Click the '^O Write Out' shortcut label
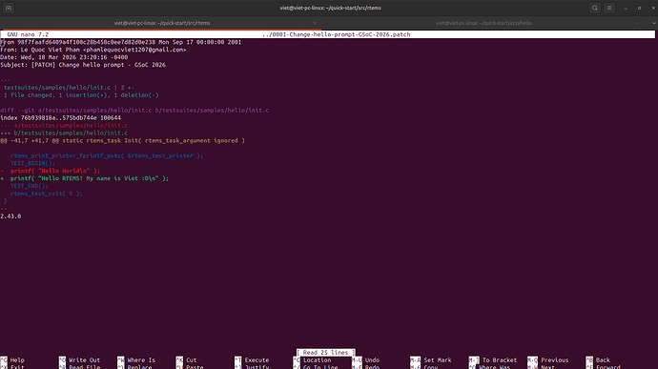The width and height of the screenshot is (658, 369). coord(80,359)
